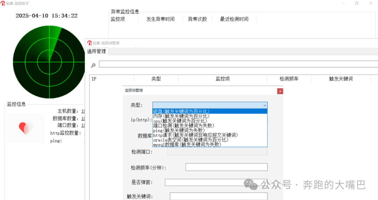
Task: Open the 数据库数量 count link
Action: [x=83, y=118]
